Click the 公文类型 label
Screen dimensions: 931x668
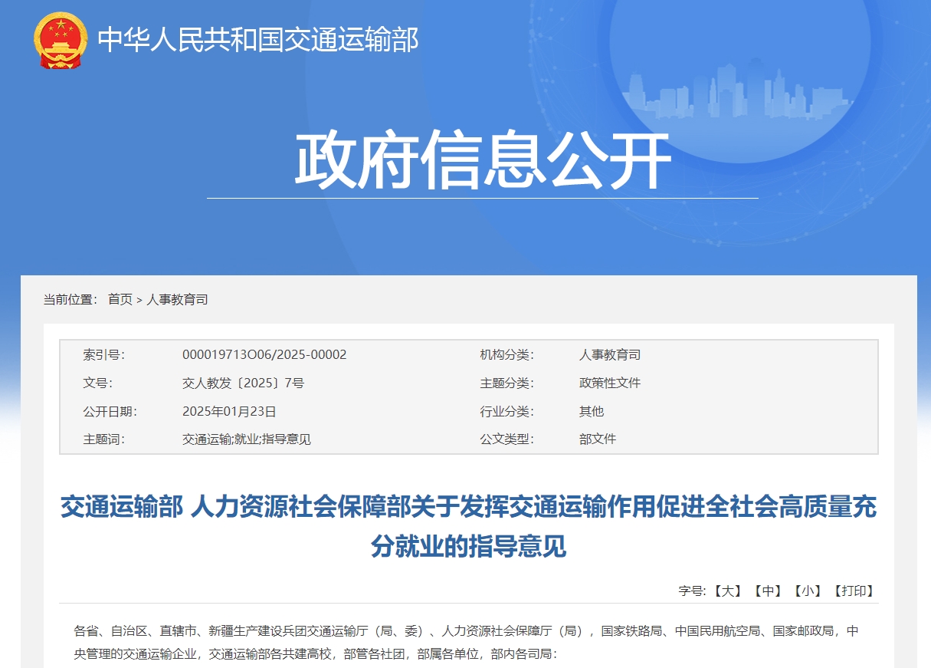507,439
